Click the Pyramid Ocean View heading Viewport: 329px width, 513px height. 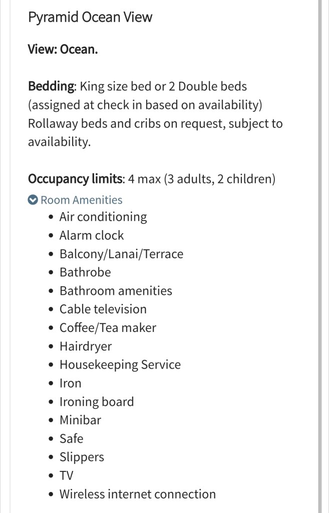90,18
